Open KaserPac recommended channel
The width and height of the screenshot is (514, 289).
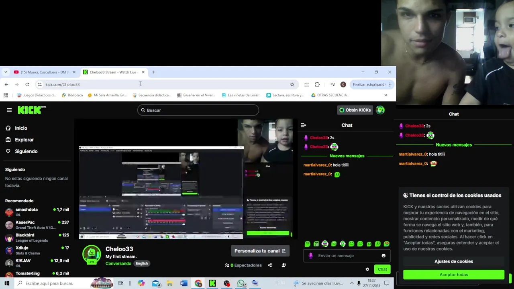(x=37, y=225)
